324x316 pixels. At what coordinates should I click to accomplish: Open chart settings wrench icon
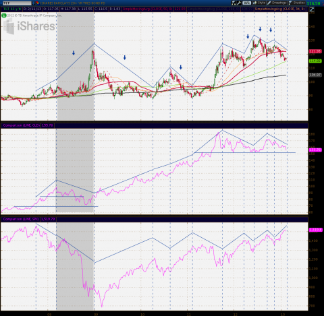pyautogui.click(x=239, y=3)
